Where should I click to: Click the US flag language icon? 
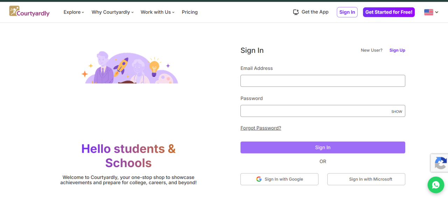click(x=429, y=12)
